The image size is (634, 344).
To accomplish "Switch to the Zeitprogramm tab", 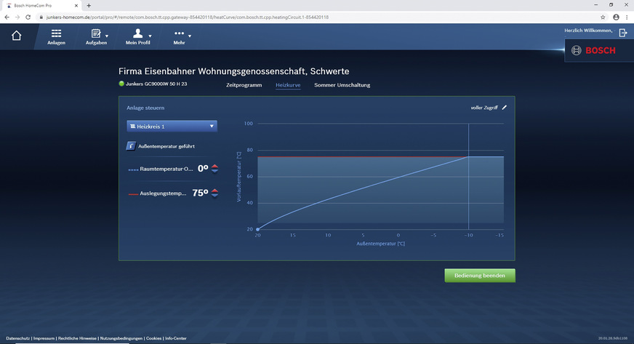I will click(x=244, y=85).
